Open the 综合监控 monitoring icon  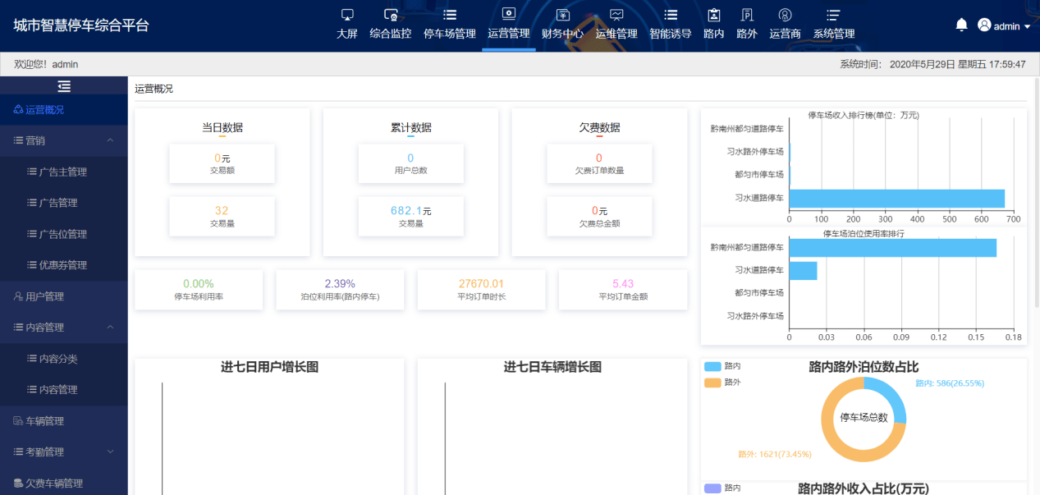coord(391,15)
